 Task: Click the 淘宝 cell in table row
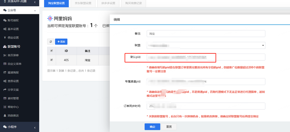(x=87, y=60)
